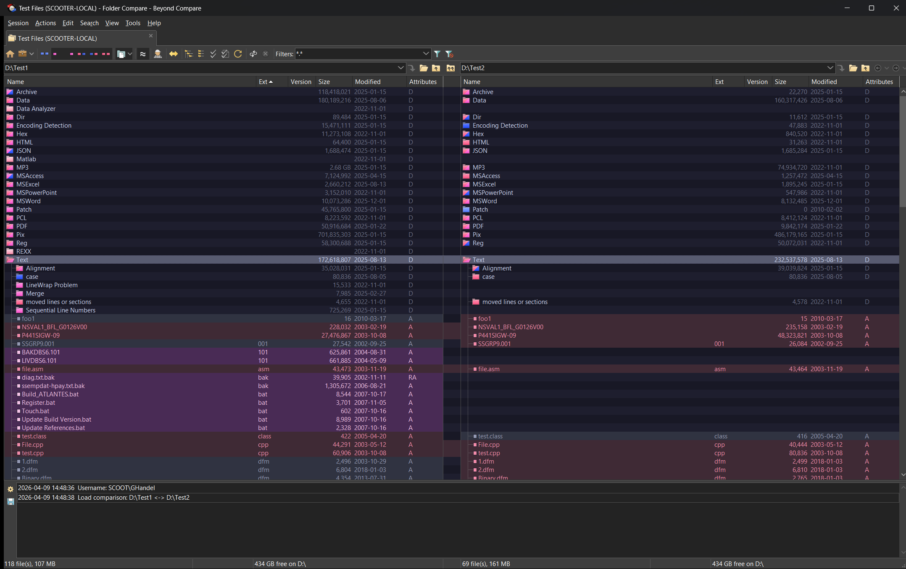Expand the D:\Test1 path history dropdown

click(x=400, y=68)
